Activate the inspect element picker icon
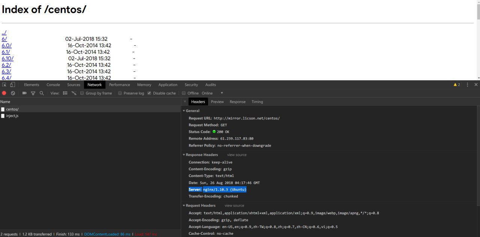 4,85
